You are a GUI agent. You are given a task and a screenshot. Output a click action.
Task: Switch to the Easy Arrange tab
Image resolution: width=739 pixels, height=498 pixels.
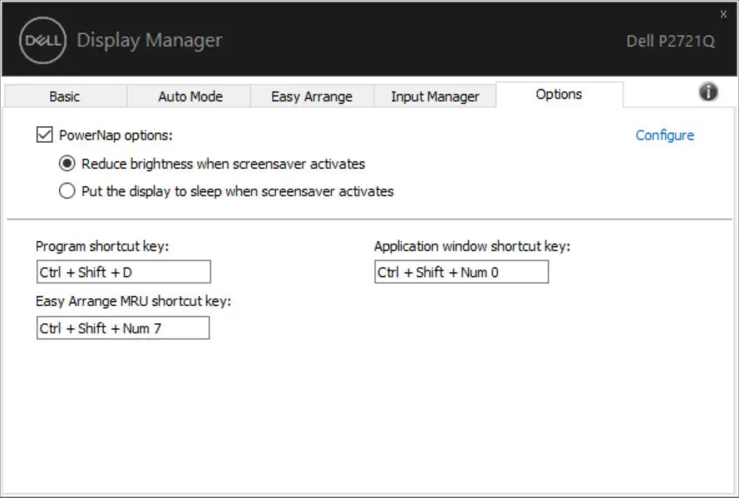point(312,96)
